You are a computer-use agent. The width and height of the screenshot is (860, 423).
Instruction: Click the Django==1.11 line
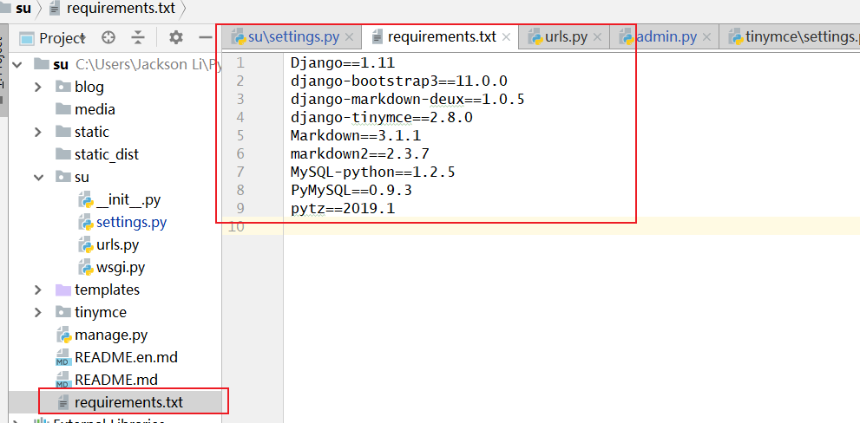pyautogui.click(x=343, y=63)
